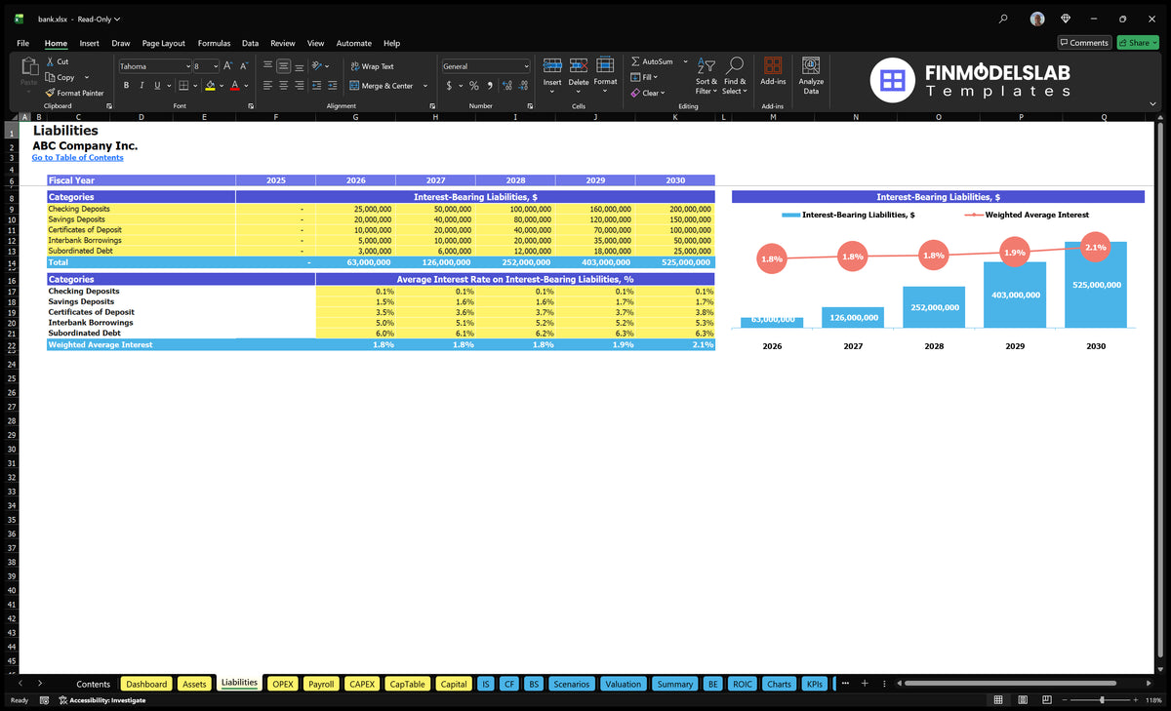The width and height of the screenshot is (1171, 711).
Task: Switch to the Formulas ribbon tab
Action: (x=214, y=43)
